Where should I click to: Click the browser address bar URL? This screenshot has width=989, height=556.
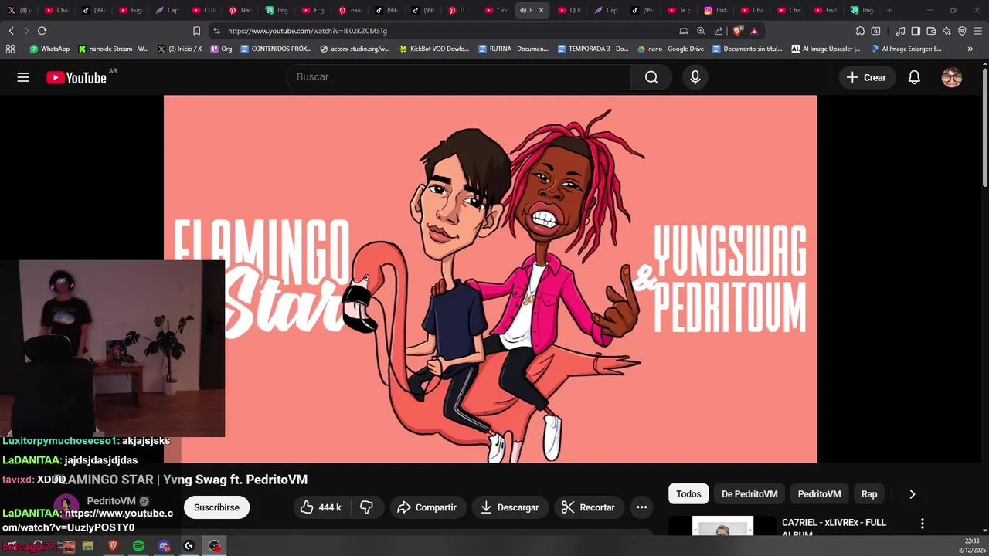[x=308, y=31]
